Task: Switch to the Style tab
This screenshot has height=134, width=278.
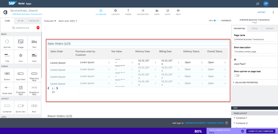Action: pyautogui.click(x=255, y=28)
